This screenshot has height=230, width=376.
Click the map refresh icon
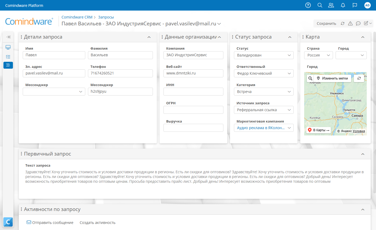coord(359,78)
